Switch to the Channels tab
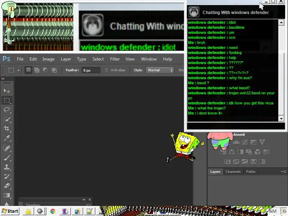 coord(233,172)
